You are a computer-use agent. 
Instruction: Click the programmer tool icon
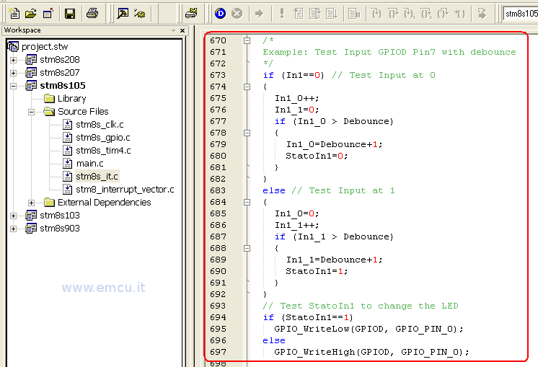[x=191, y=14]
